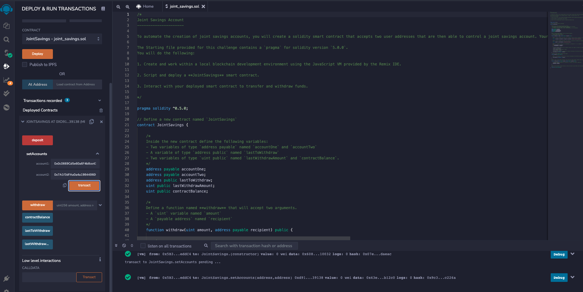Image resolution: width=583 pixels, height=292 pixels.
Task: Copy the deployed JointSavings contract address
Action: click(91, 122)
